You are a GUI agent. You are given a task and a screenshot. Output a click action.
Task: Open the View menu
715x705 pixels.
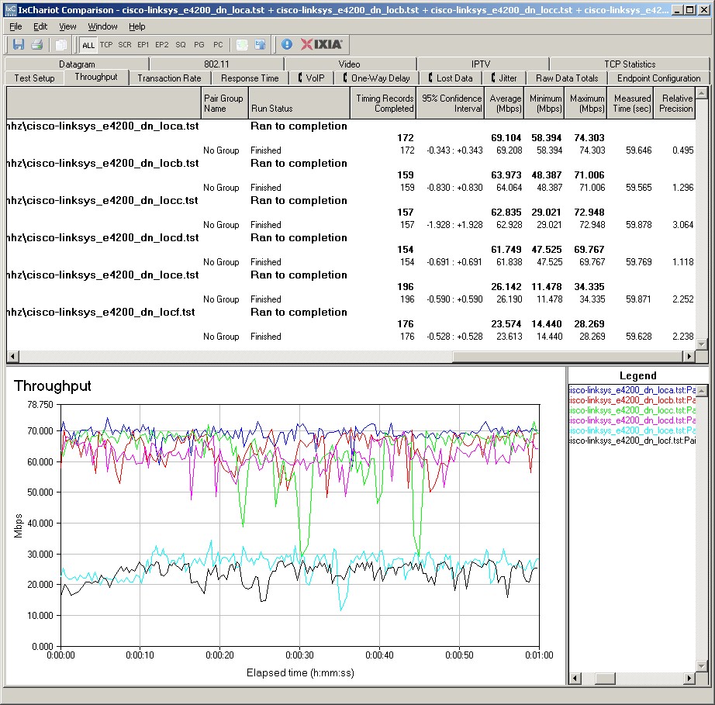point(67,26)
